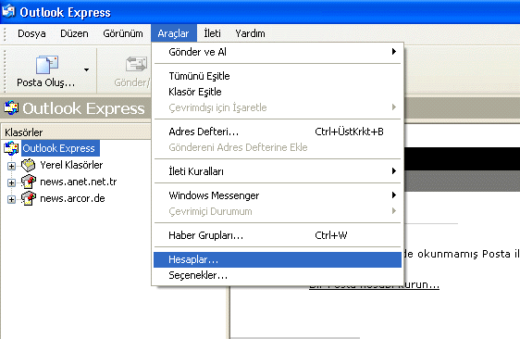Open the Yardım menu
Screen dimensions: 520x339
tap(250, 33)
